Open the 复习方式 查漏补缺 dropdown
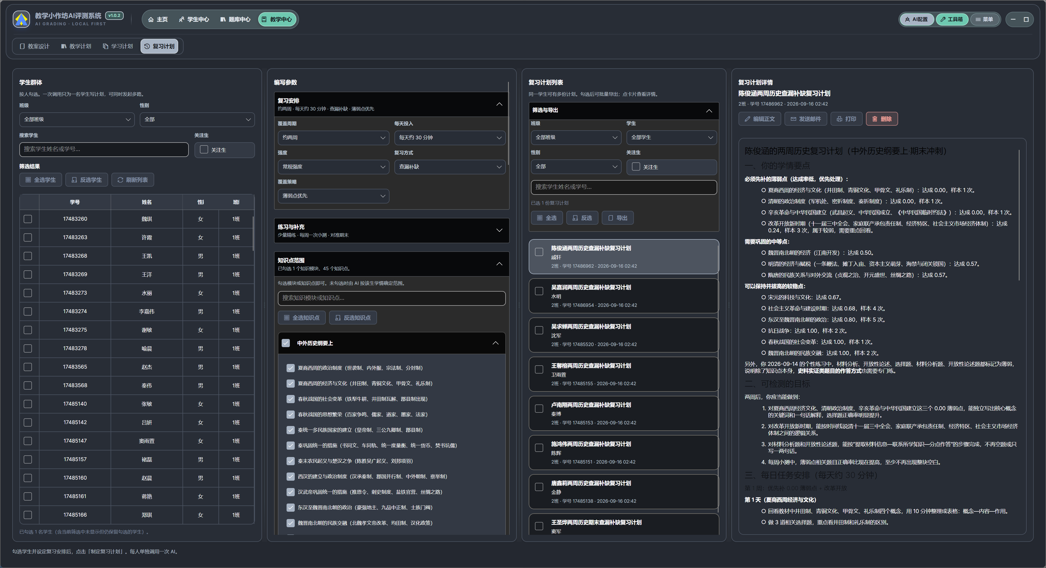The image size is (1046, 568). [x=450, y=167]
